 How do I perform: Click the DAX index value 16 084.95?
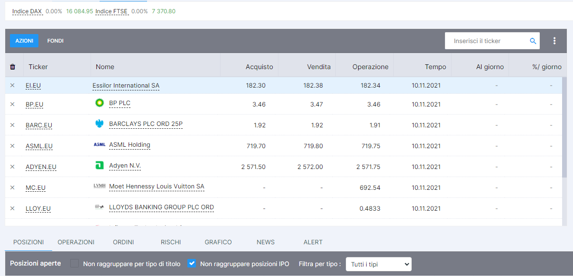79,11
